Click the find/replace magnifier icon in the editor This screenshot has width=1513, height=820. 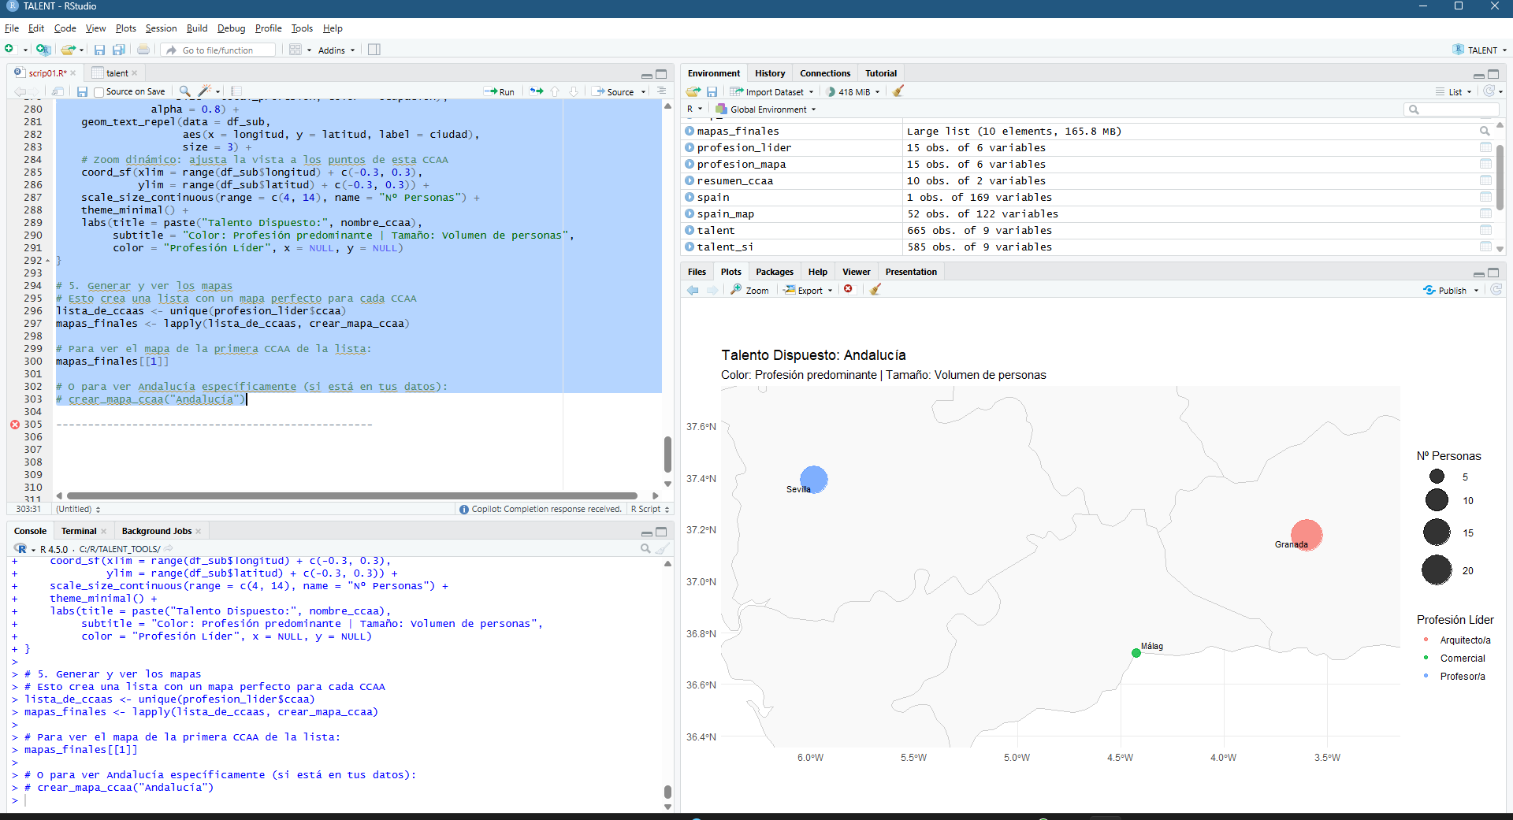[x=184, y=91]
